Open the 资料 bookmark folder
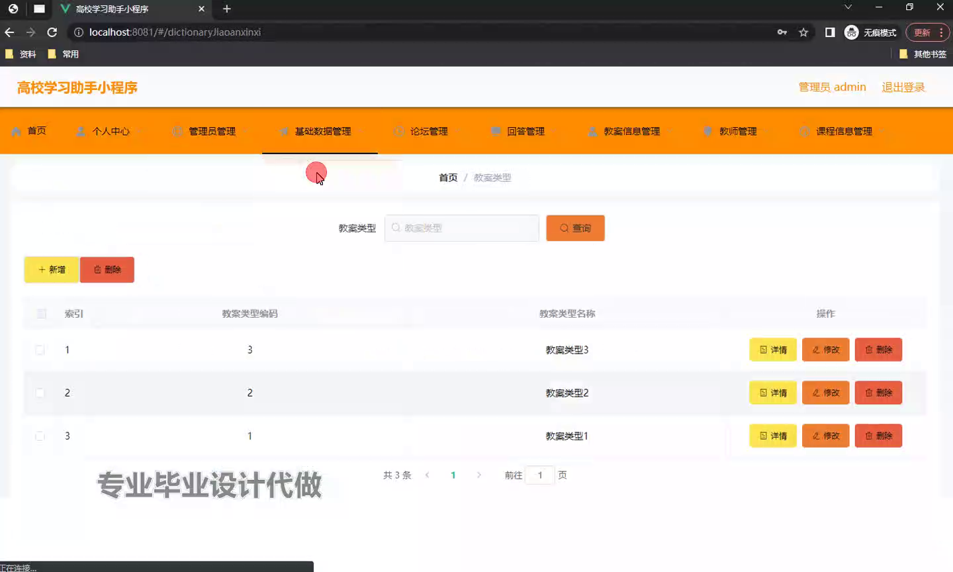This screenshot has width=953, height=572. point(21,54)
